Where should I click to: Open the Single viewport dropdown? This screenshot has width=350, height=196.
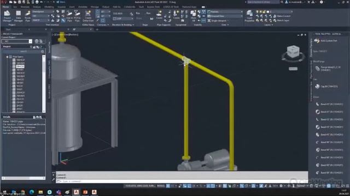pos(218,21)
